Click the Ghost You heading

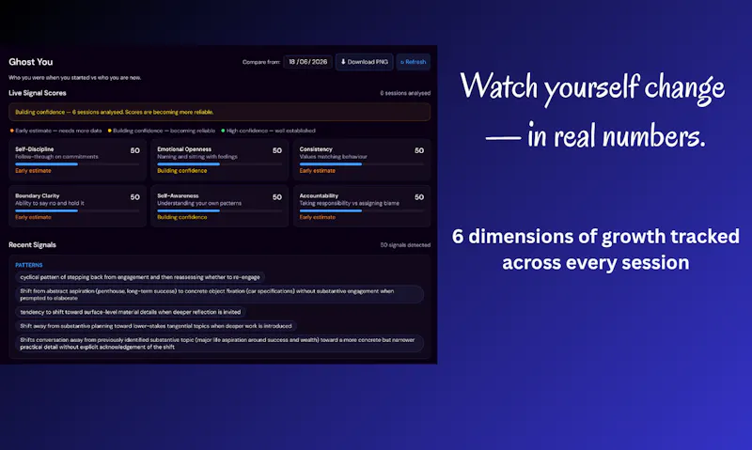(31, 62)
